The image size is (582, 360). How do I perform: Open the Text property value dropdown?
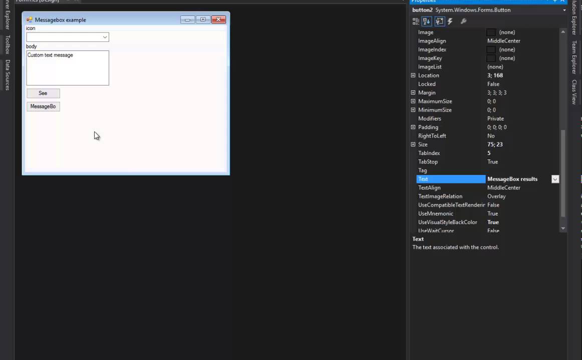pos(555,179)
